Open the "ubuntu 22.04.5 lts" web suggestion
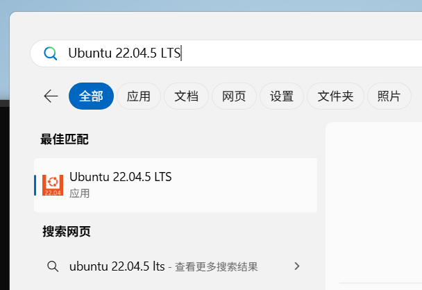Screen dimensions: 422x290 click(x=117, y=266)
